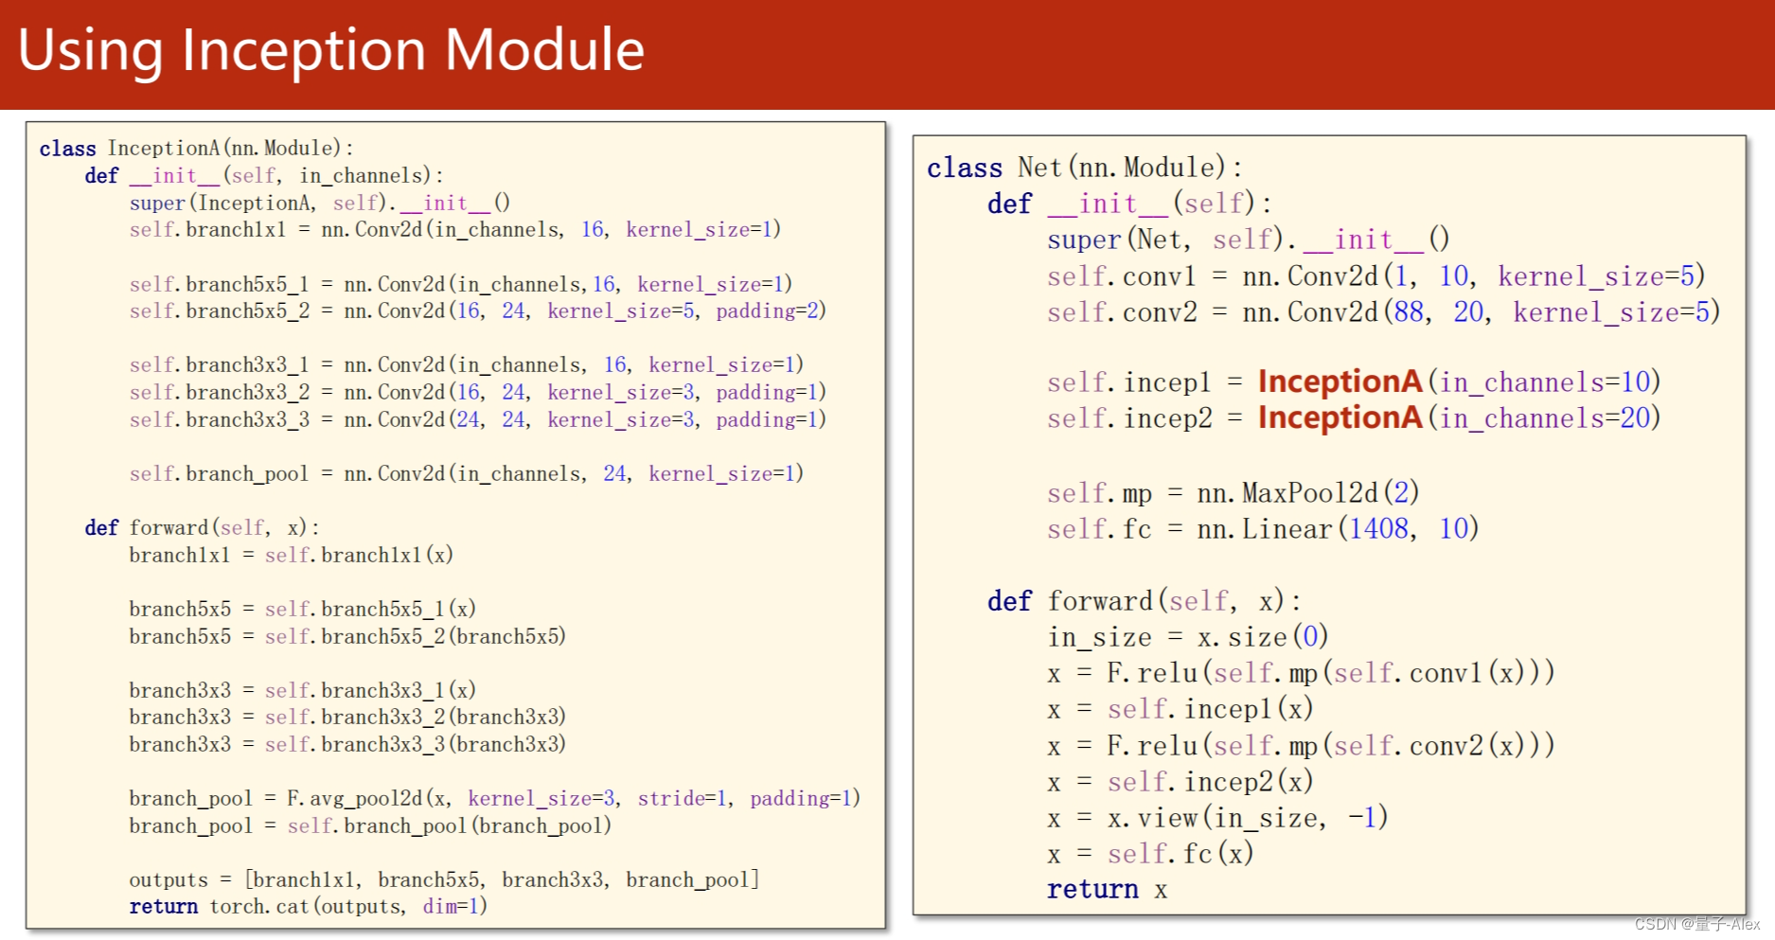Click the 'in_size = x.size(0)' line

(1188, 637)
